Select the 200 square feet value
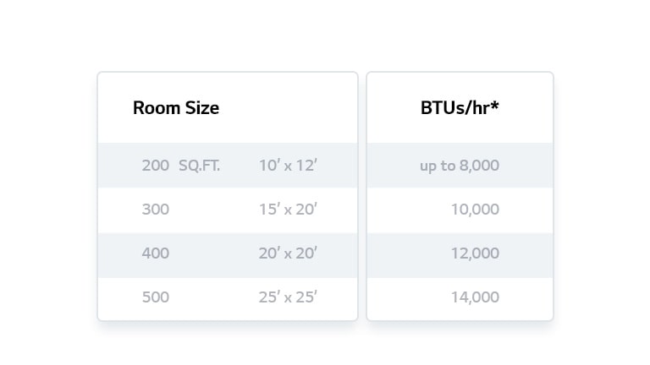 pyautogui.click(x=156, y=166)
